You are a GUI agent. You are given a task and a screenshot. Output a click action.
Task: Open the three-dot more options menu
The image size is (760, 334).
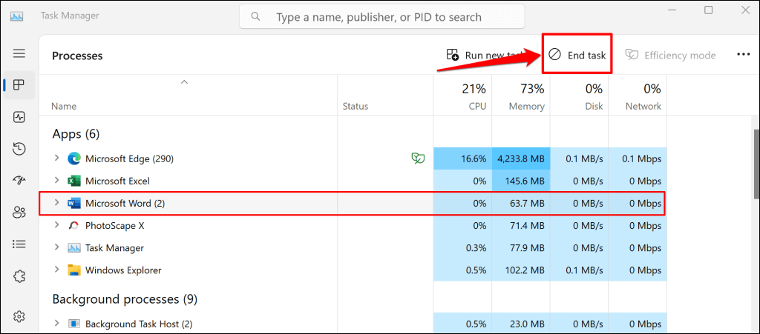(744, 55)
